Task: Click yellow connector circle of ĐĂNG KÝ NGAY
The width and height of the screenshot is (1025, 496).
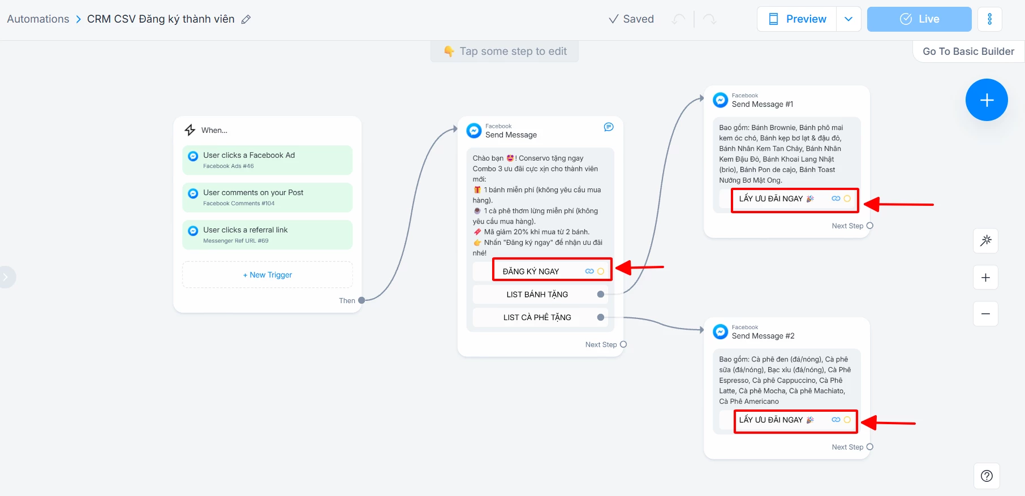Action: pyautogui.click(x=601, y=271)
